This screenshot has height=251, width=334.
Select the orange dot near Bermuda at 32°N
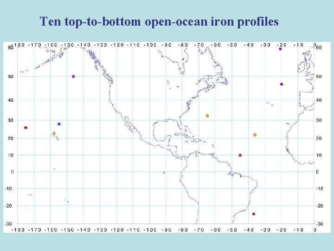(207, 116)
